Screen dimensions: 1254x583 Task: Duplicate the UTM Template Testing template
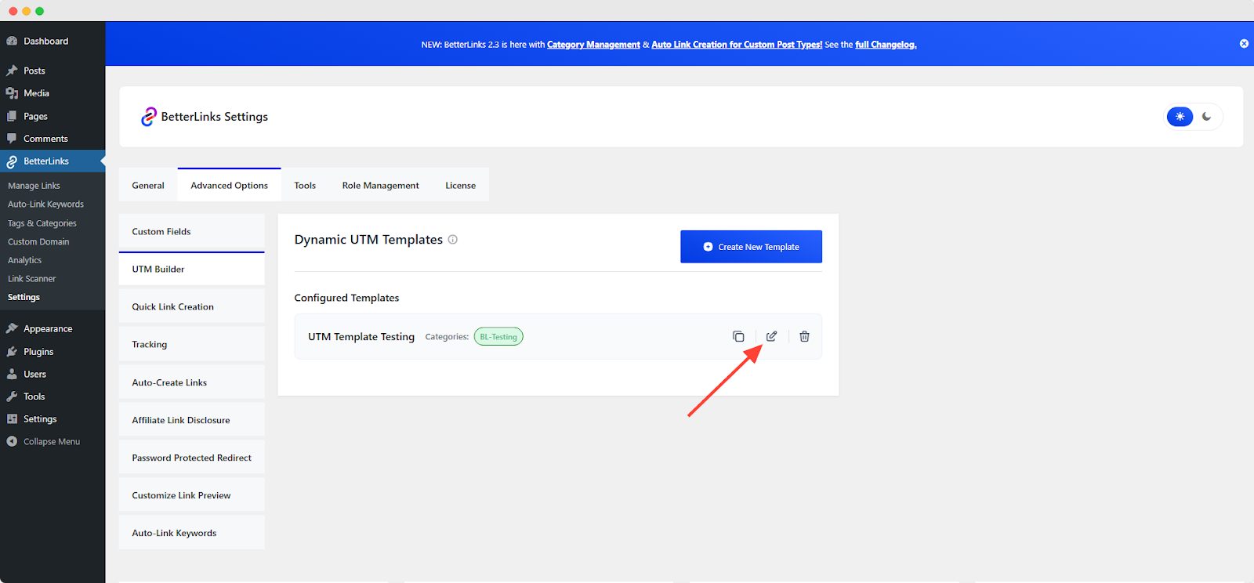(738, 336)
